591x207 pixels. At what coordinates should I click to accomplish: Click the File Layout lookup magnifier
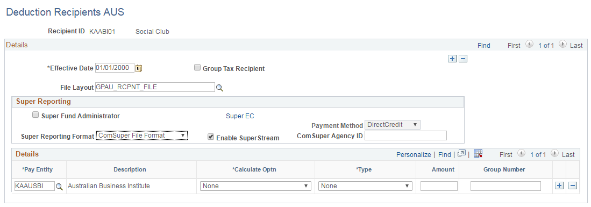[219, 88]
